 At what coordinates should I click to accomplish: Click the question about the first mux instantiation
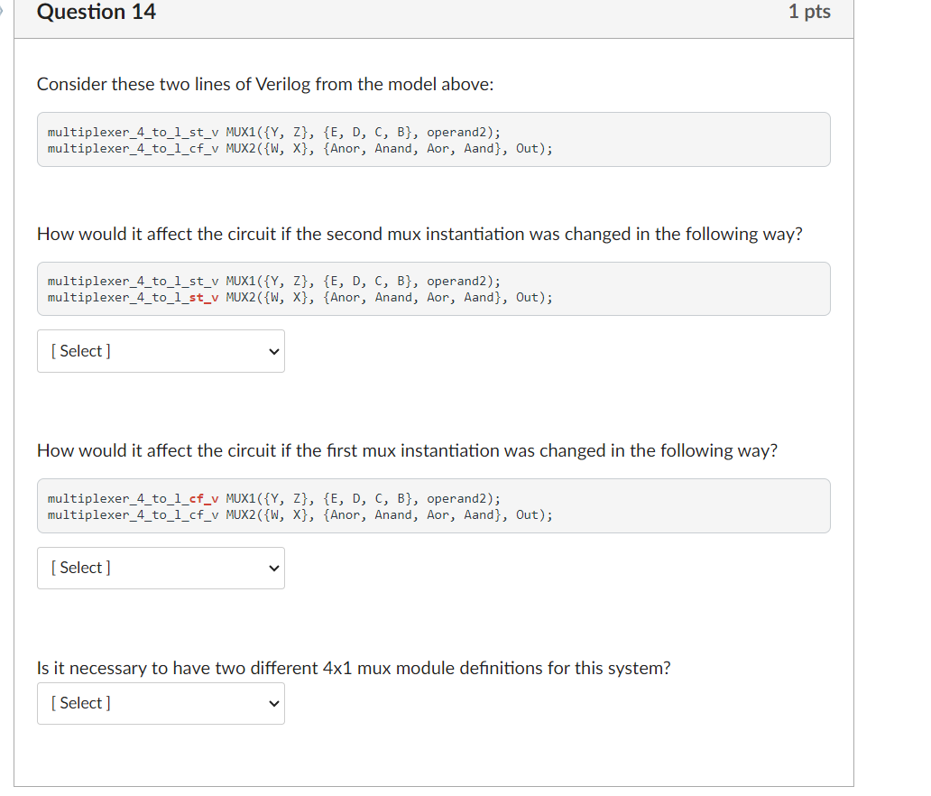click(407, 451)
